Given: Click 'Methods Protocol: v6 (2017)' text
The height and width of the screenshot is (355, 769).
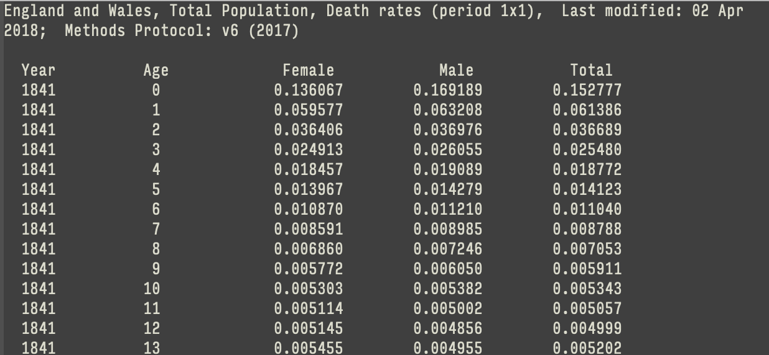Looking at the screenshot, I should point(182,30).
